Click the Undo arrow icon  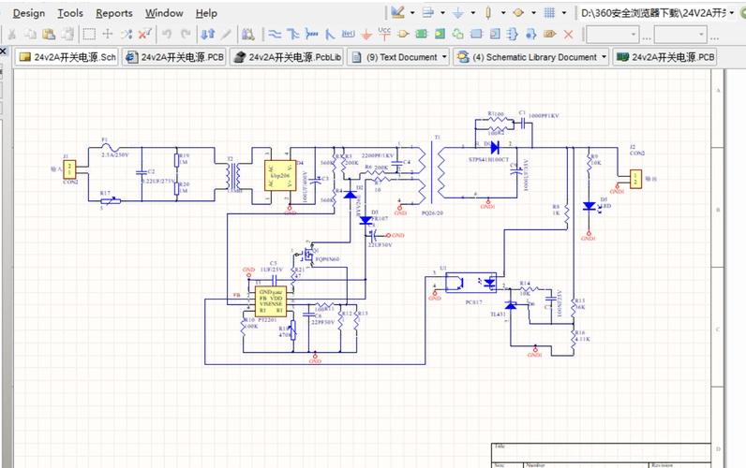click(x=167, y=35)
